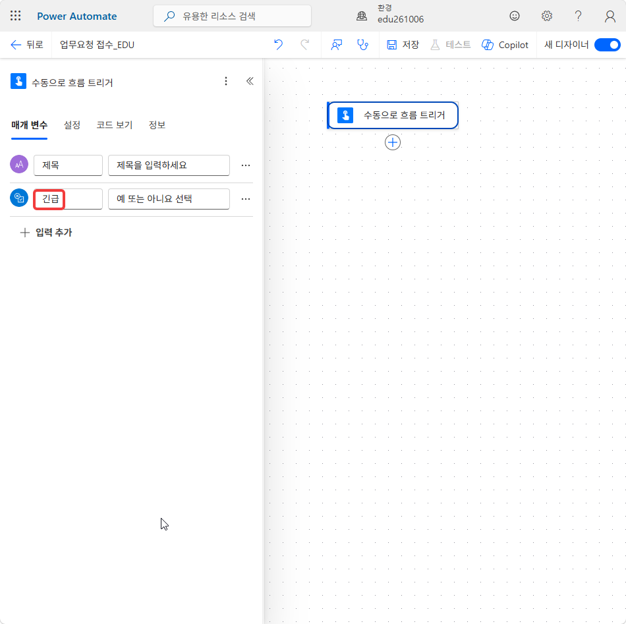Toggle the 새 디자이너 switch

[607, 45]
